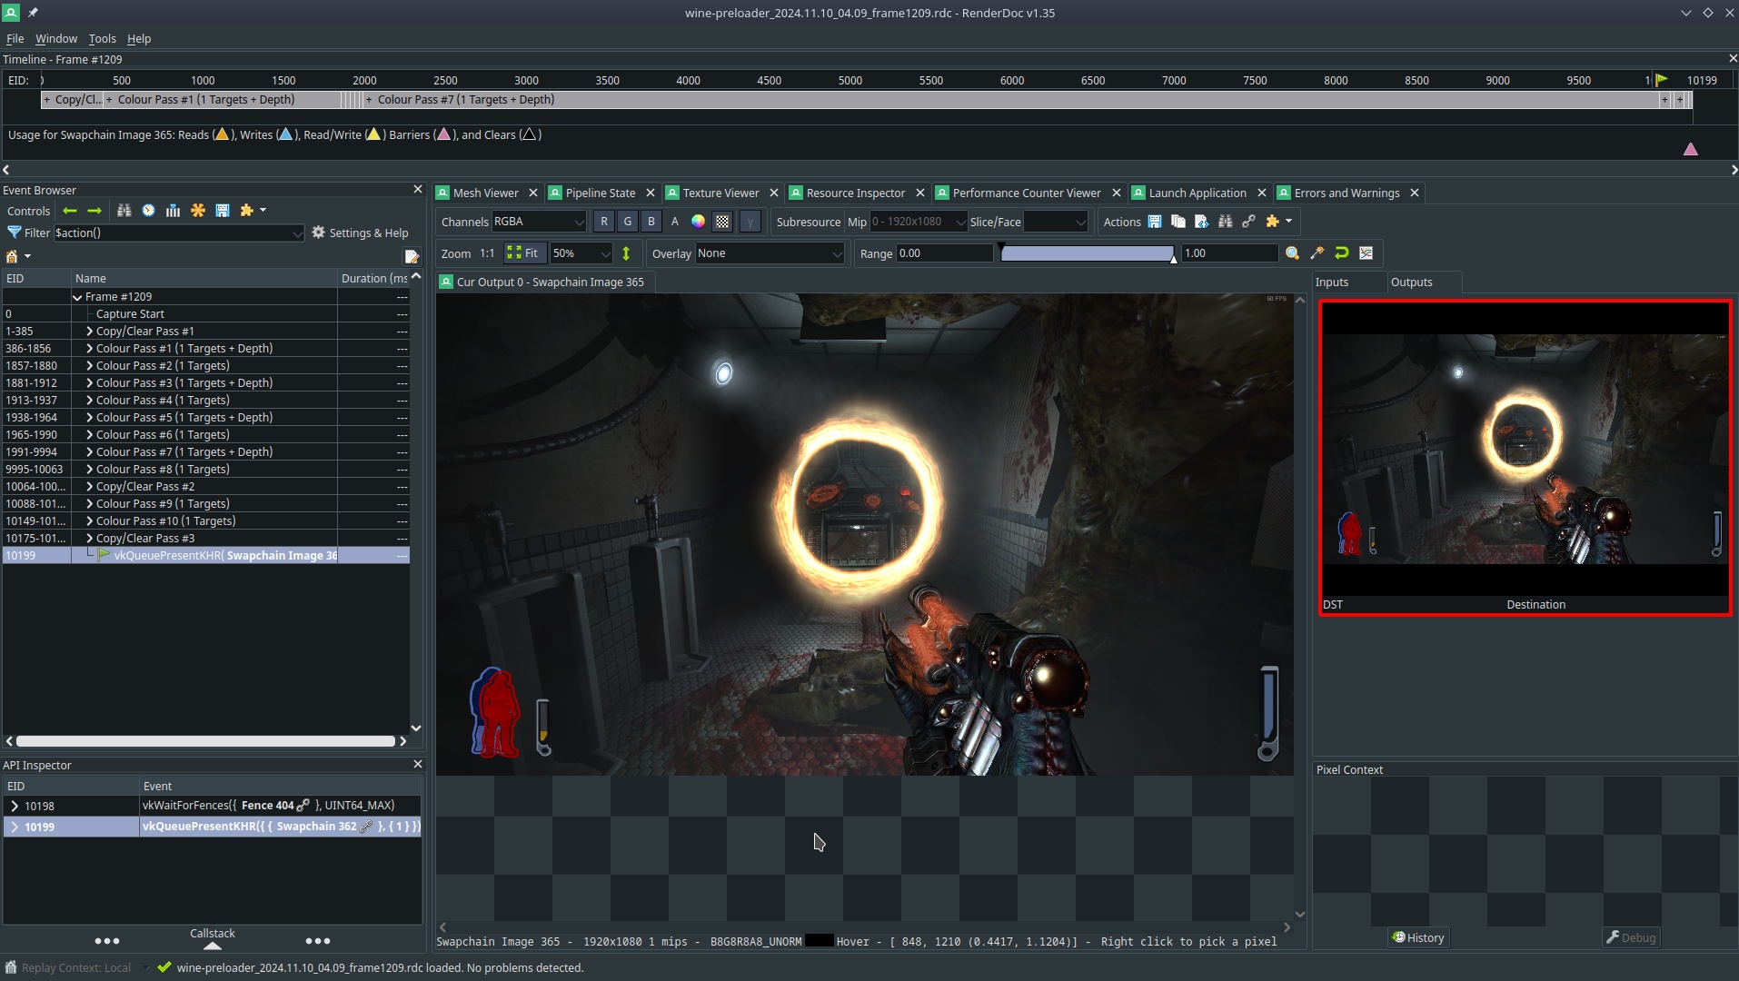Click the orange asterisk bookmark icon
The height and width of the screenshot is (981, 1739).
click(x=198, y=211)
